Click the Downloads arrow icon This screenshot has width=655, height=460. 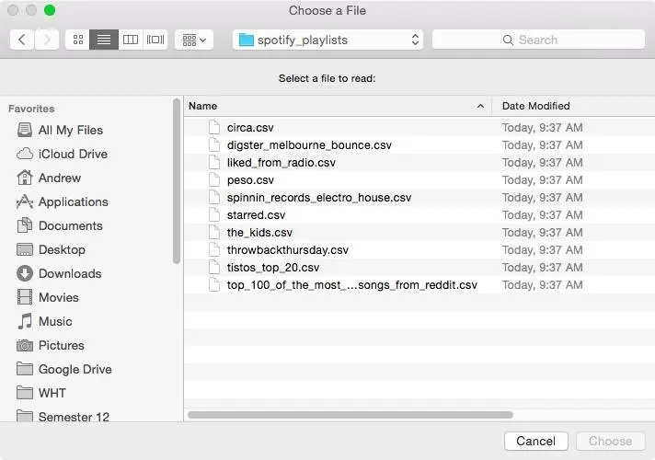point(25,273)
